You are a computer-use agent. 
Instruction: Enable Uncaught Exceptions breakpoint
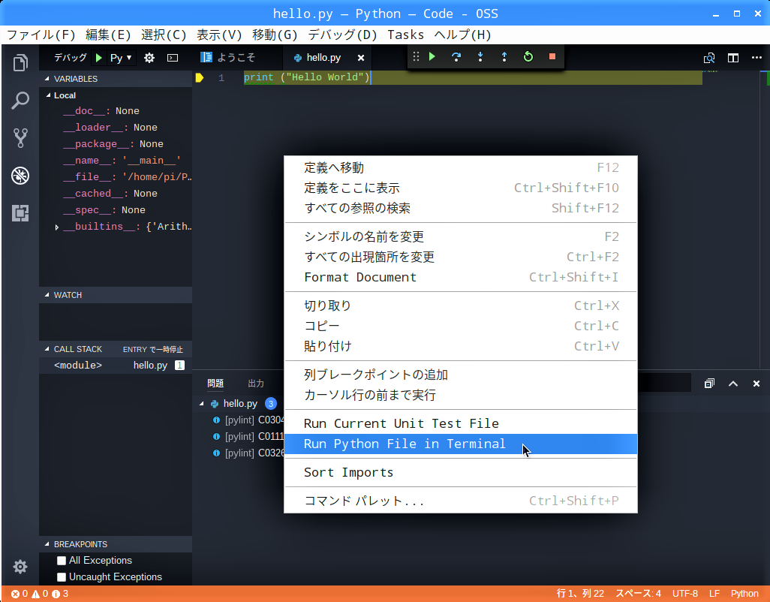[62, 577]
